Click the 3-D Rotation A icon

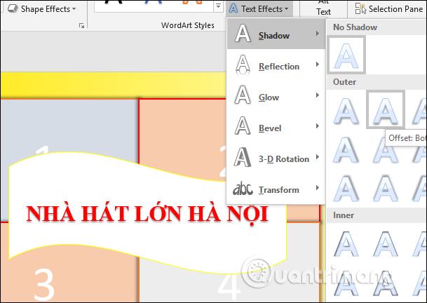tap(242, 156)
